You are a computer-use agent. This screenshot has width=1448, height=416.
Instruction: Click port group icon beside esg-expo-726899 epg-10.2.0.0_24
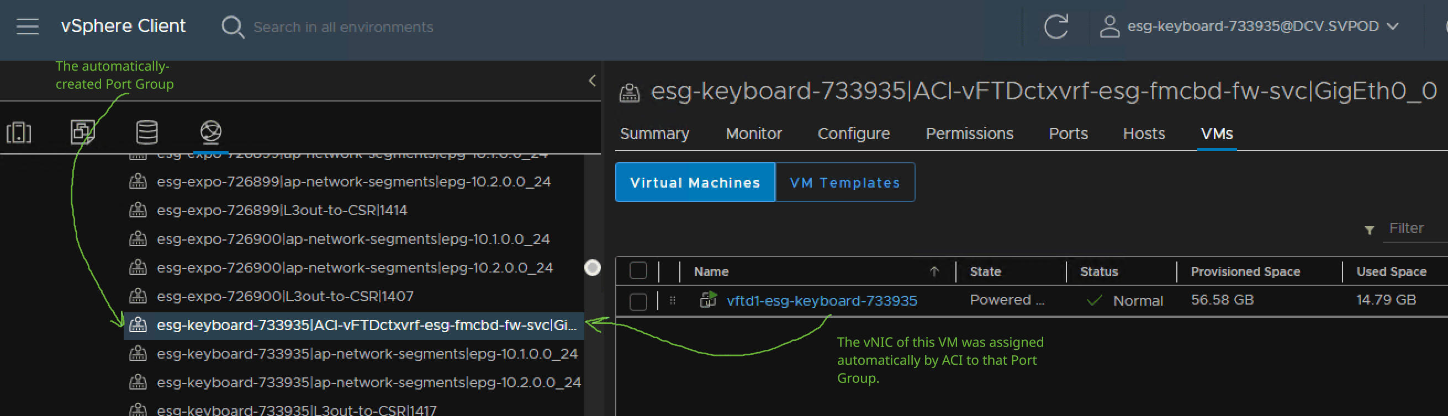pos(138,182)
